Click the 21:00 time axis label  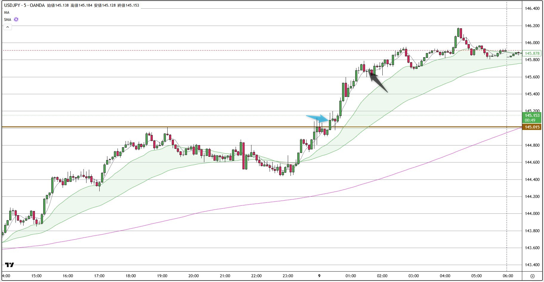click(225, 276)
